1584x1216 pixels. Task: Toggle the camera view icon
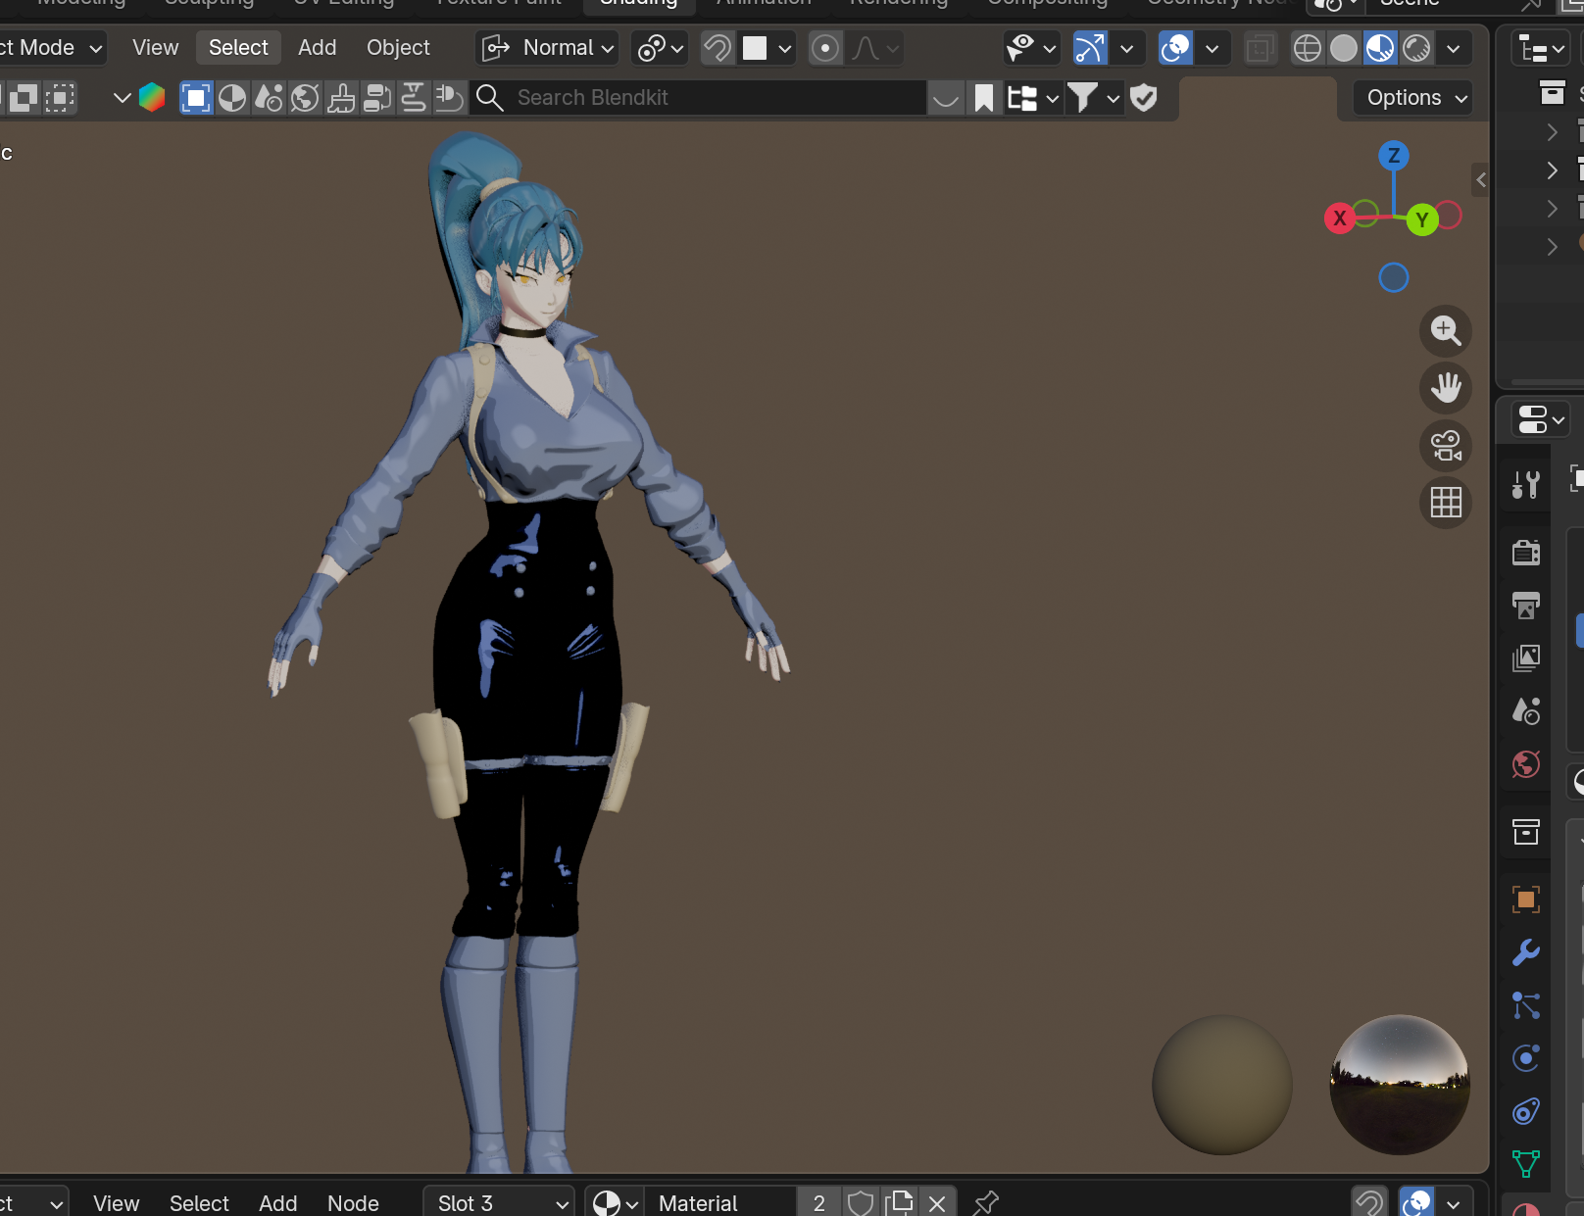1446,446
